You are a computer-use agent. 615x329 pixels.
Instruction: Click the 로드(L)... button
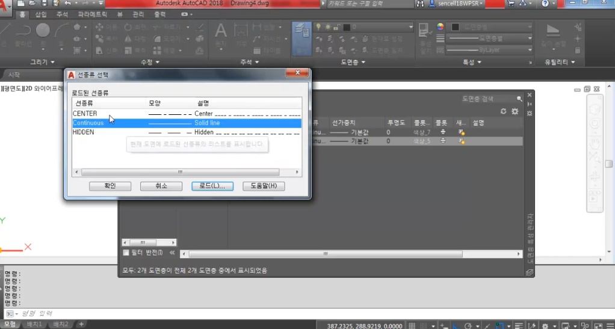(212, 186)
